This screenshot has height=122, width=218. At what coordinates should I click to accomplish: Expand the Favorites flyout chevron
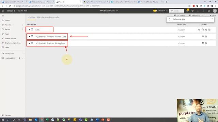click(x=23, y=25)
